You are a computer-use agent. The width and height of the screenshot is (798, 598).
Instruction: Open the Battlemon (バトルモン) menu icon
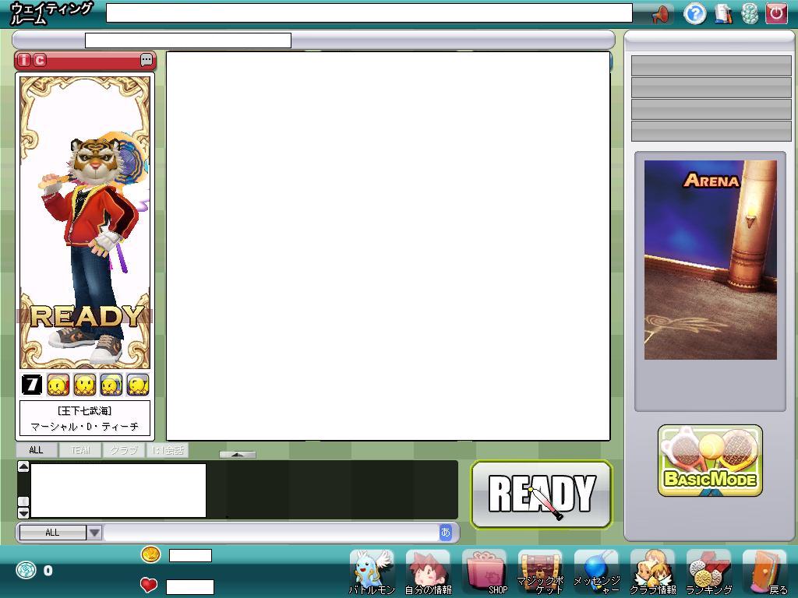pyautogui.click(x=372, y=572)
